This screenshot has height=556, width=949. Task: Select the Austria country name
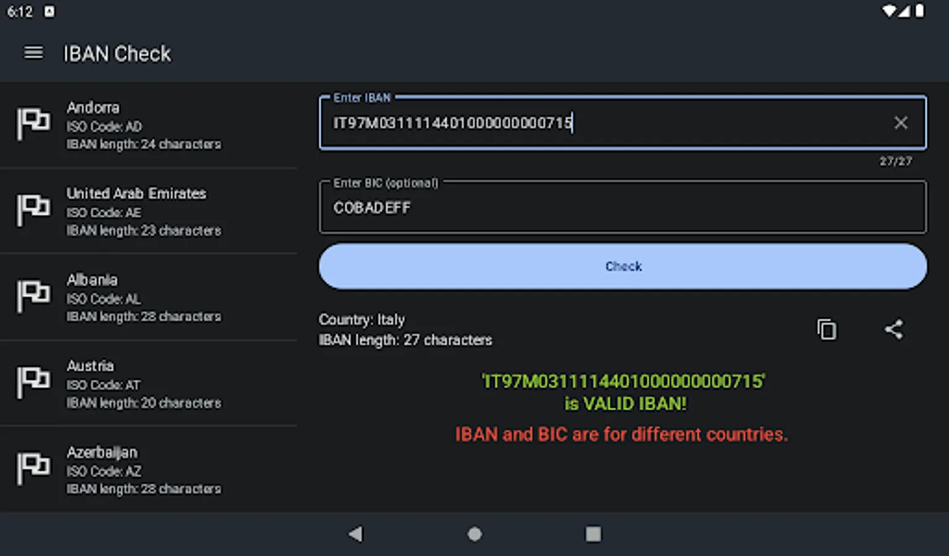90,366
